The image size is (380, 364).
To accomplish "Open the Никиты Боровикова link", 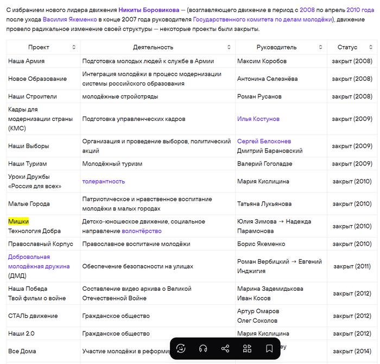I will coord(149,10).
